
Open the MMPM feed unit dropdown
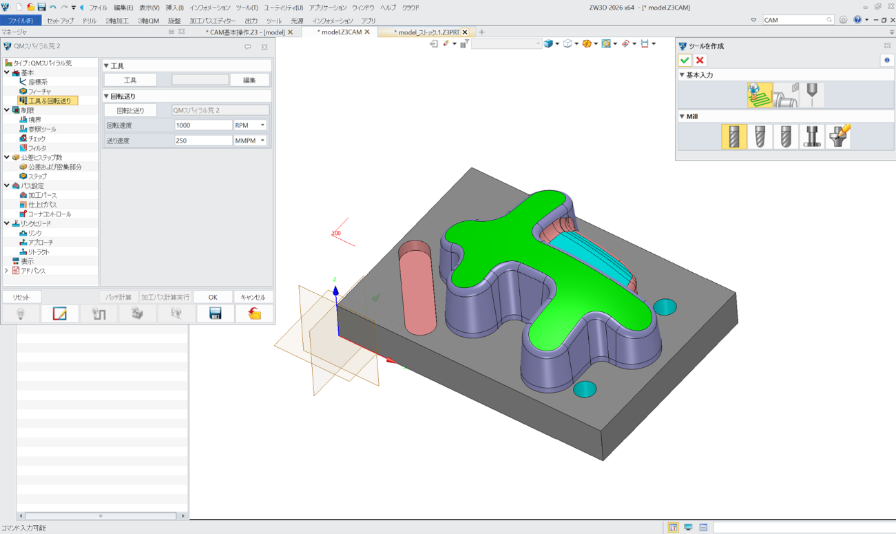(262, 141)
